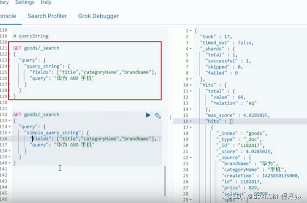Click the query value on line 126
This screenshot has width=307, height=203.
(74, 78)
